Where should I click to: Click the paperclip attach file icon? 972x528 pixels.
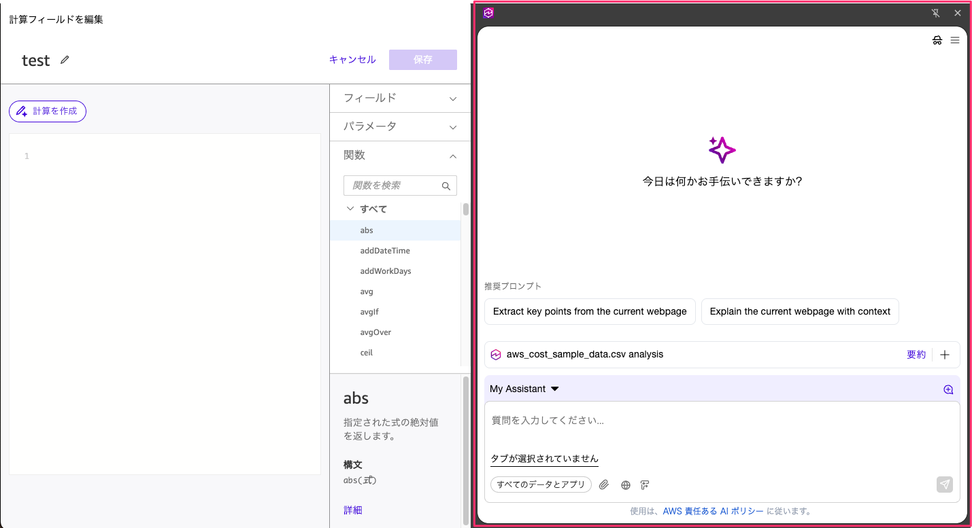pos(603,485)
